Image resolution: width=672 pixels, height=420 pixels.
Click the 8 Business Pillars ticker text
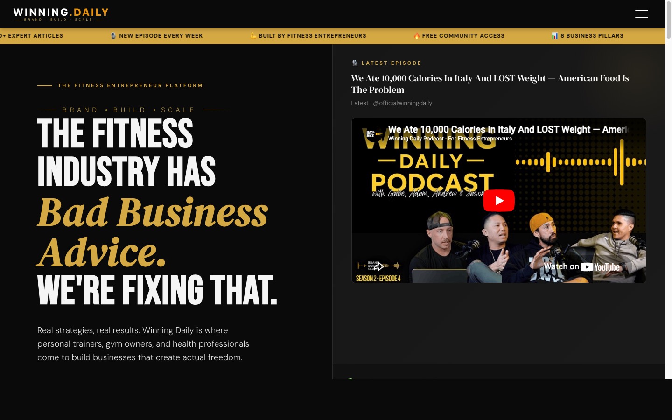592,36
